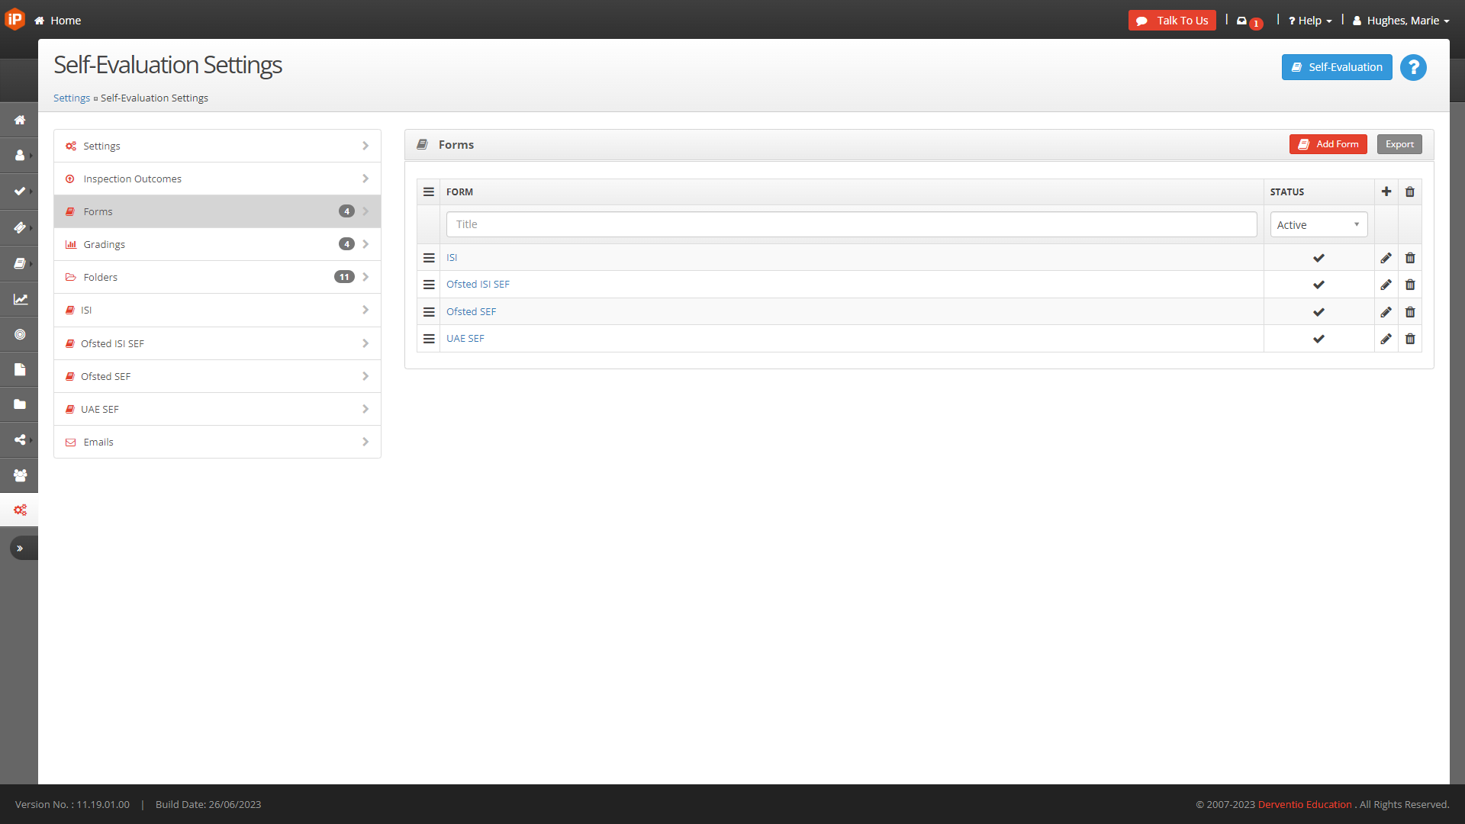Image resolution: width=1465 pixels, height=824 pixels.
Task: Click the red gears settings icon in the sidebar
Action: [x=20, y=510]
